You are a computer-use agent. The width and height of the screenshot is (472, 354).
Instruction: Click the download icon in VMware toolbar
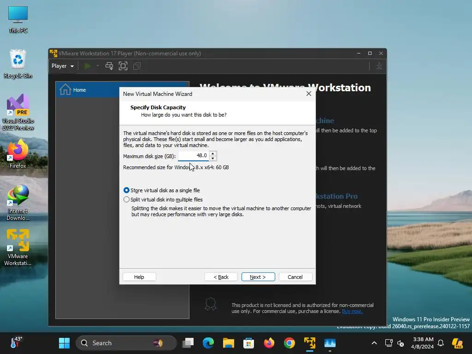click(x=379, y=66)
